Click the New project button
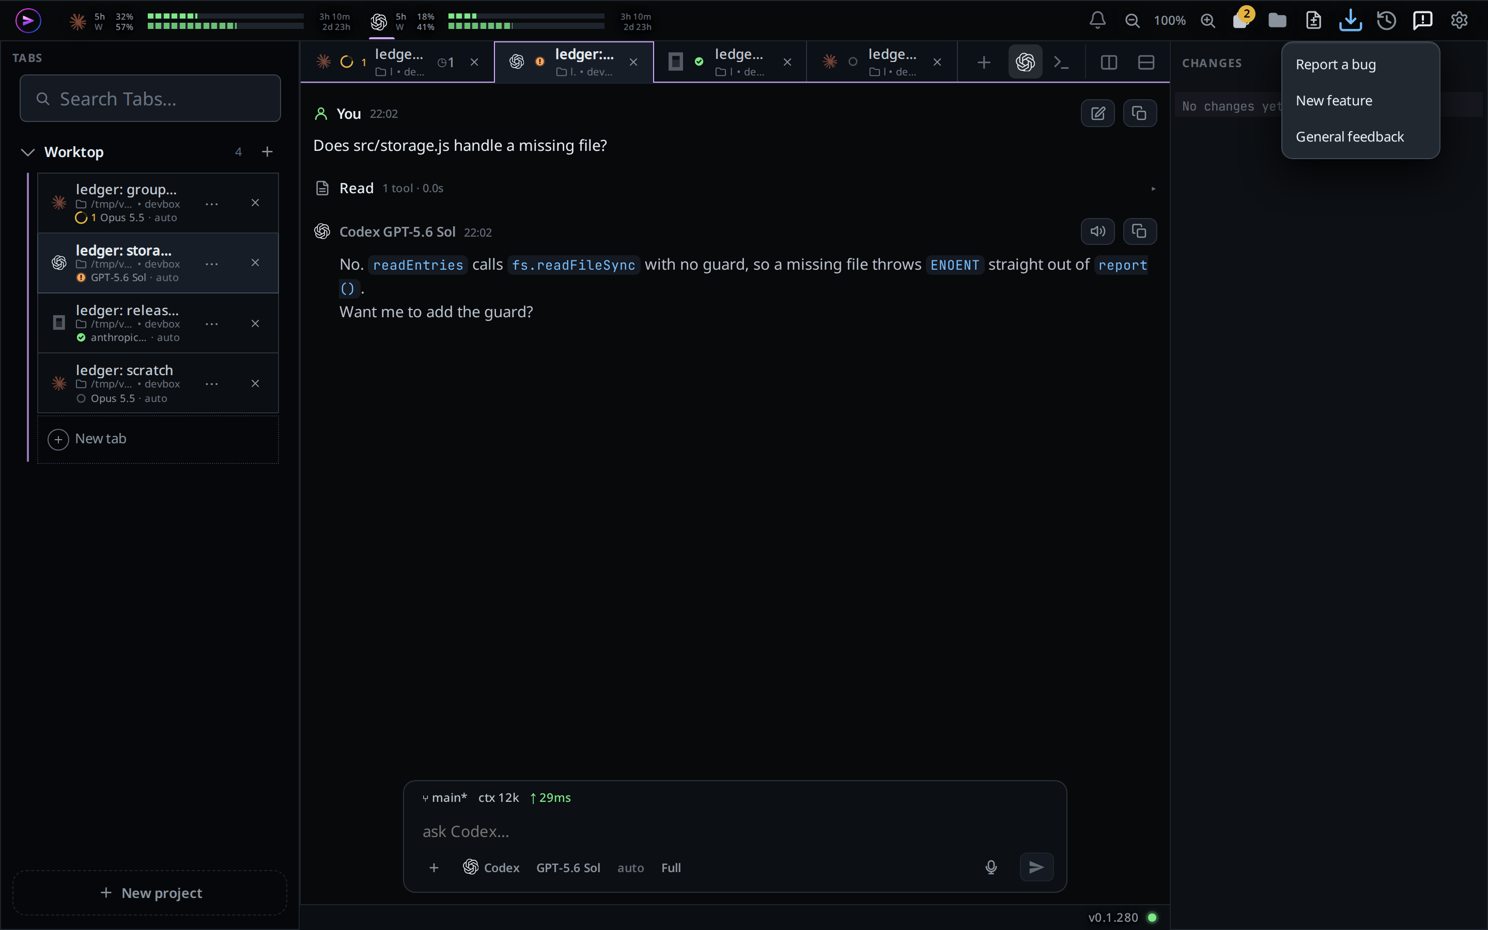 pyautogui.click(x=150, y=892)
